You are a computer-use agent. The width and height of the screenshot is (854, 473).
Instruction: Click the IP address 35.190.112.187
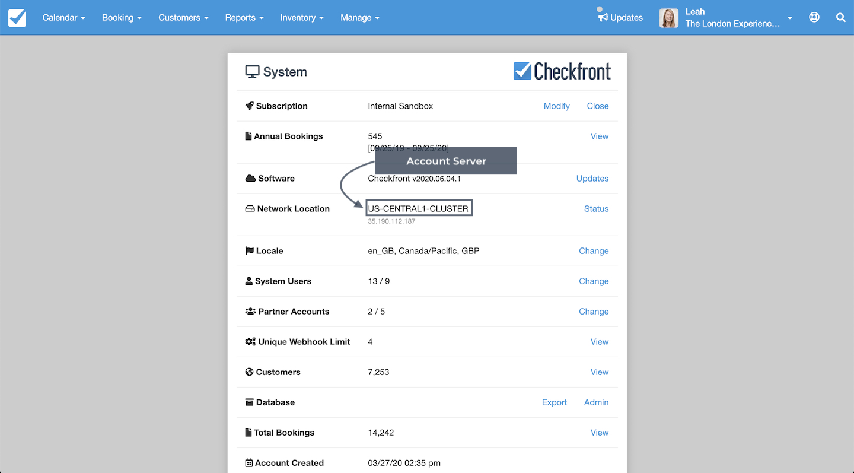tap(391, 221)
